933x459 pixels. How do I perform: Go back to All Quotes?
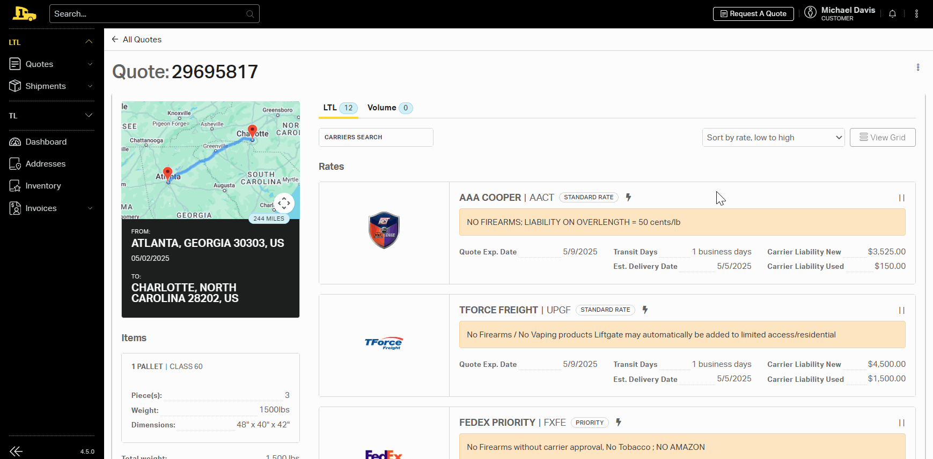coord(137,40)
